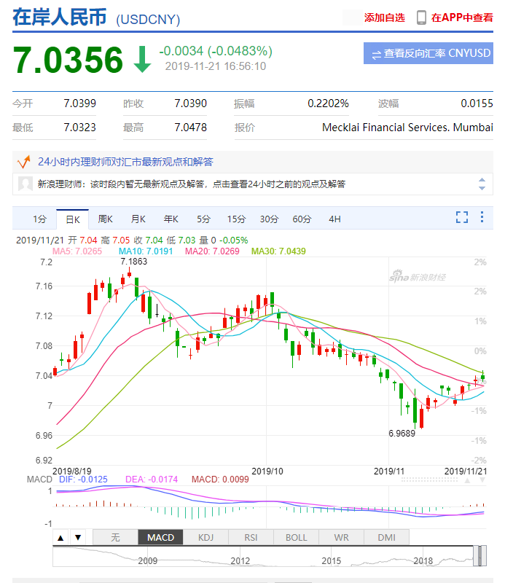505x583 pixels.
Task: Click the 新浪理财师 avatar icon
Action: (x=25, y=184)
